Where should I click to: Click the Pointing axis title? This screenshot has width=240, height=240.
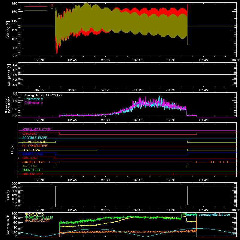pos(8,30)
